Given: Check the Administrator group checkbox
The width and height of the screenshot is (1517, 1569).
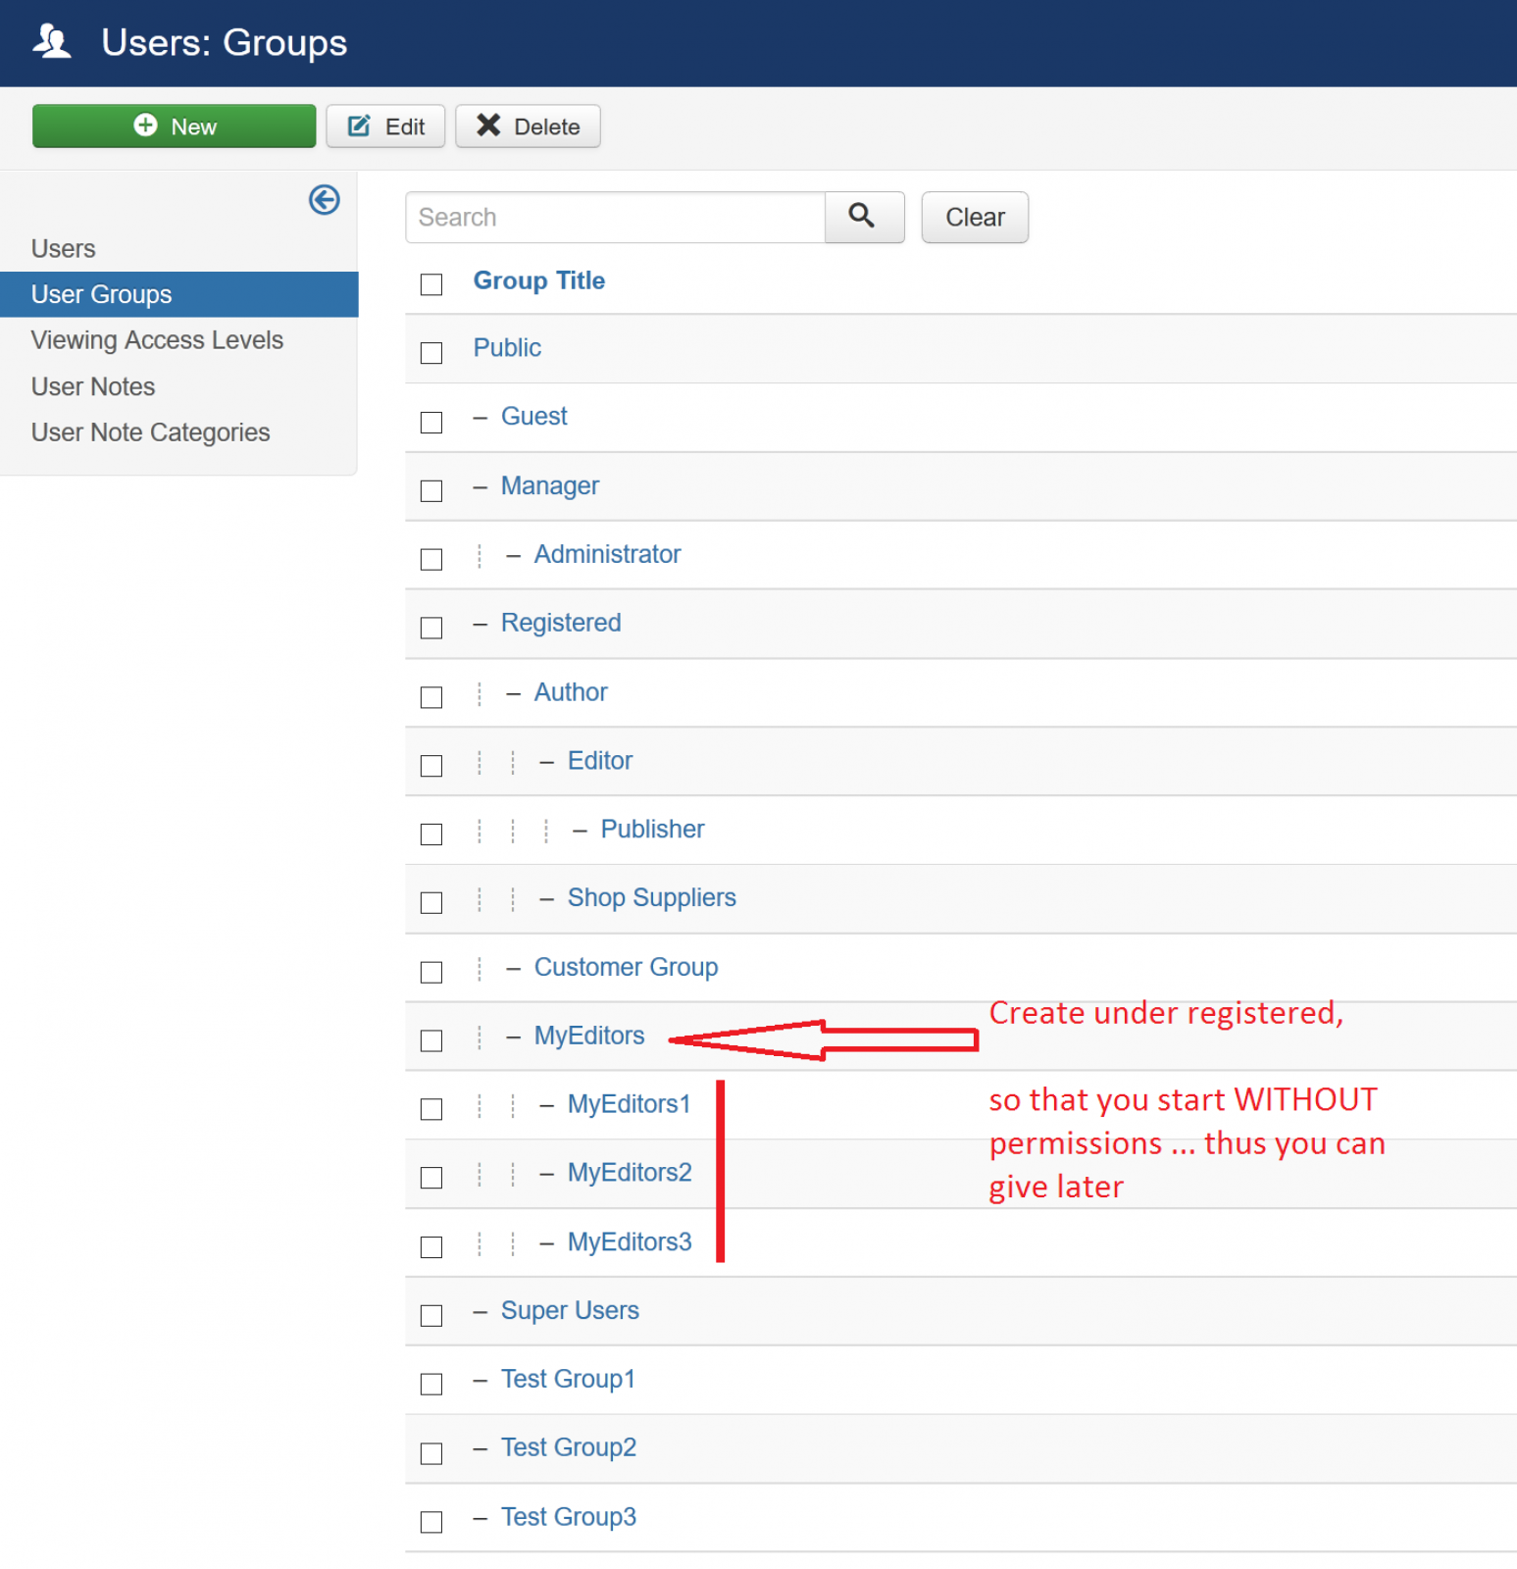Looking at the screenshot, I should pyautogui.click(x=431, y=559).
